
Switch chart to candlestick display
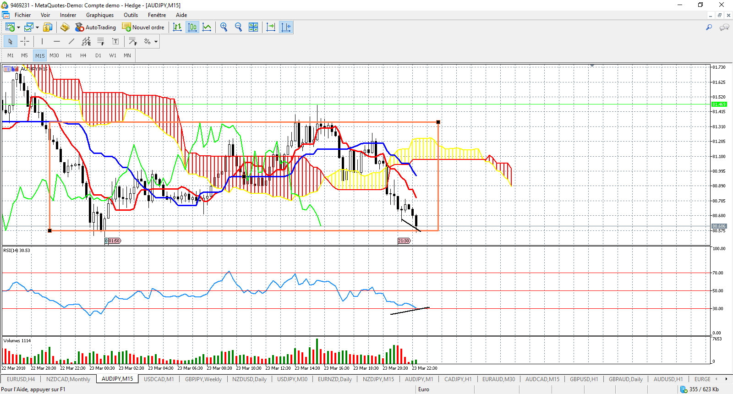(192, 27)
